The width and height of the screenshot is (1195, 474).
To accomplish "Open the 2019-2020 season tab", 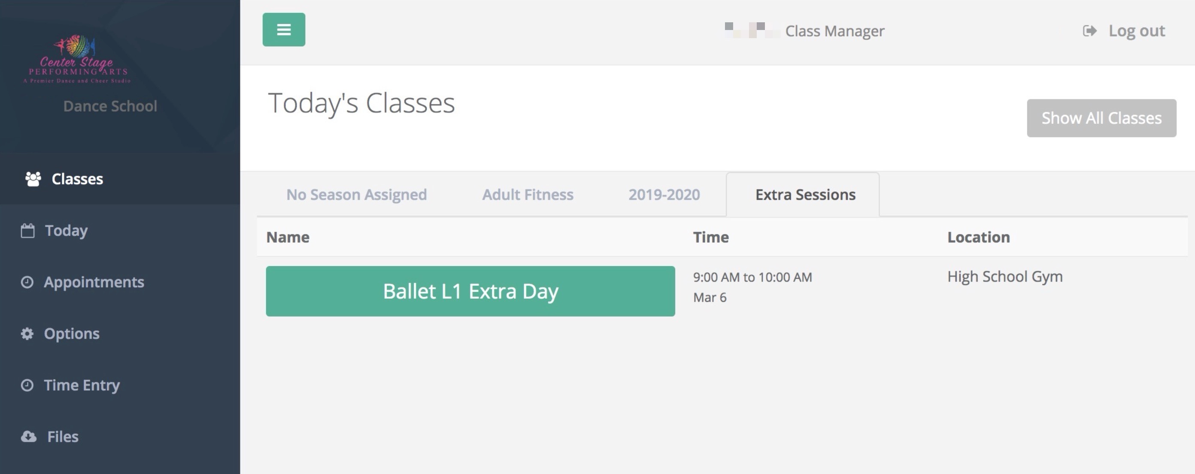I will [664, 195].
